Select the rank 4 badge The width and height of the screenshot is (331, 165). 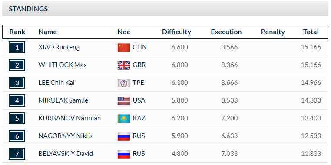coord(17,100)
